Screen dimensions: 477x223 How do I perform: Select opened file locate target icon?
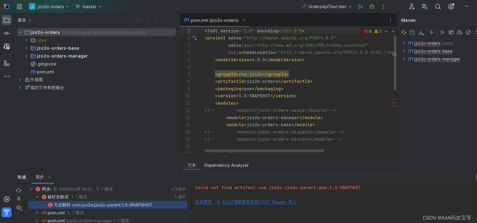[x=138, y=20]
